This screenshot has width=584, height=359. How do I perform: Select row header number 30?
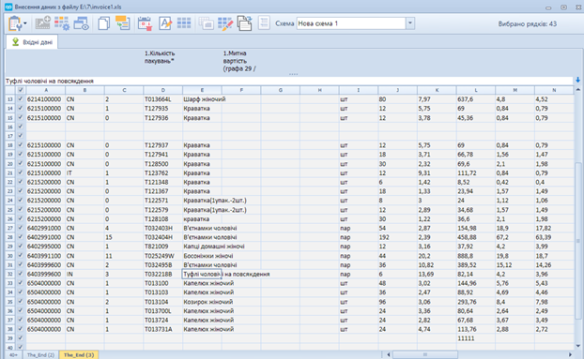click(x=10, y=256)
